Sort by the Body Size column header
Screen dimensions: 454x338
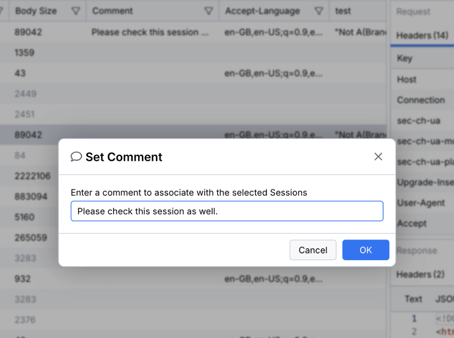click(36, 11)
